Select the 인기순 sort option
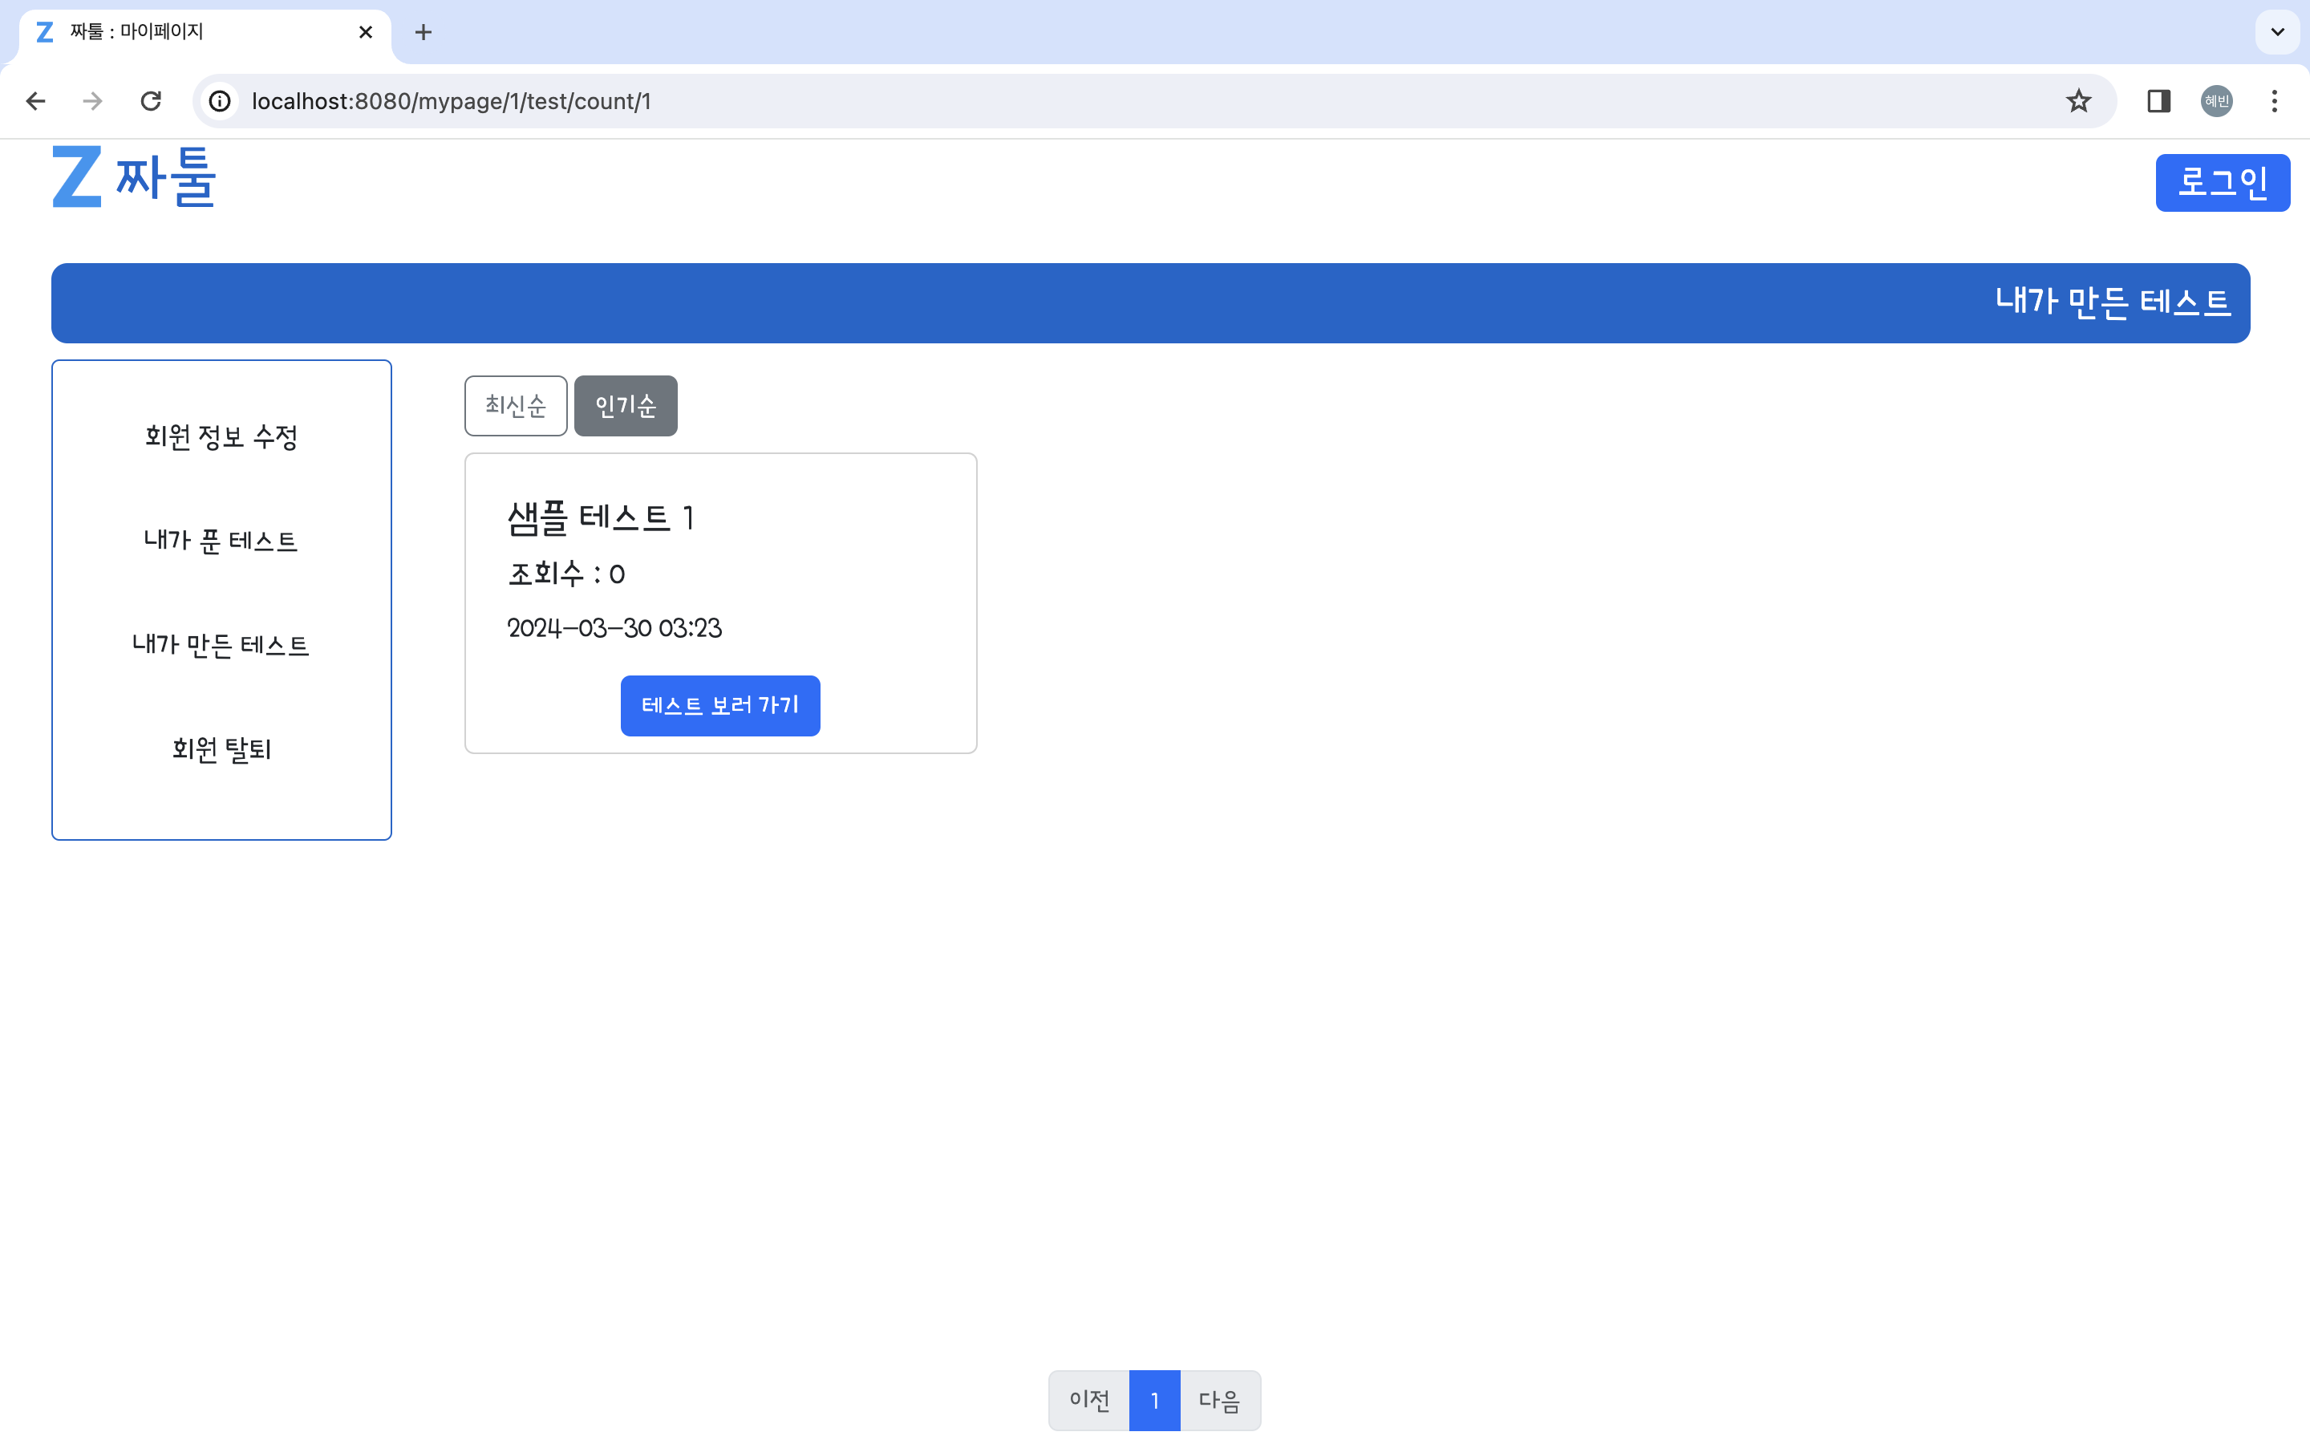2310x1444 pixels. [x=626, y=406]
